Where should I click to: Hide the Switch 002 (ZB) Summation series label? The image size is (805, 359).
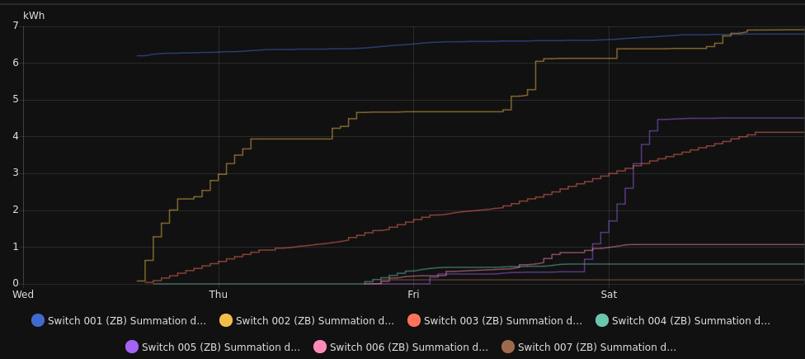pos(315,321)
